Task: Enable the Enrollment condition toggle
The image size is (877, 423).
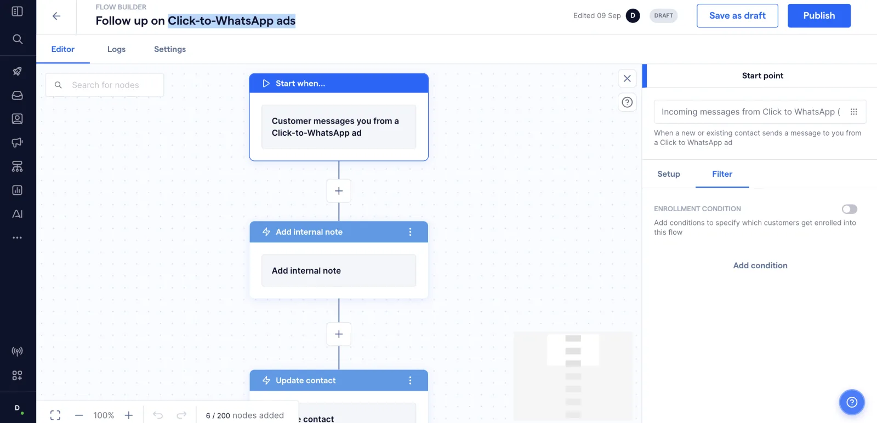Action: point(850,209)
